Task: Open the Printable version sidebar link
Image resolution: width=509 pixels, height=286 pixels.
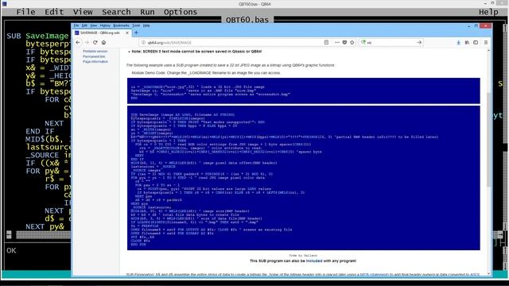Action: [x=95, y=51]
